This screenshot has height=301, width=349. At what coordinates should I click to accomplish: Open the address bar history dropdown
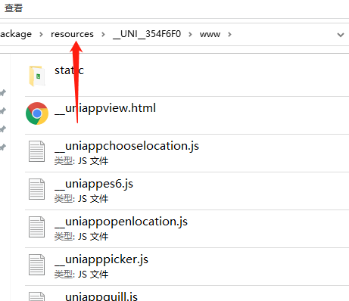pyautogui.click(x=341, y=35)
